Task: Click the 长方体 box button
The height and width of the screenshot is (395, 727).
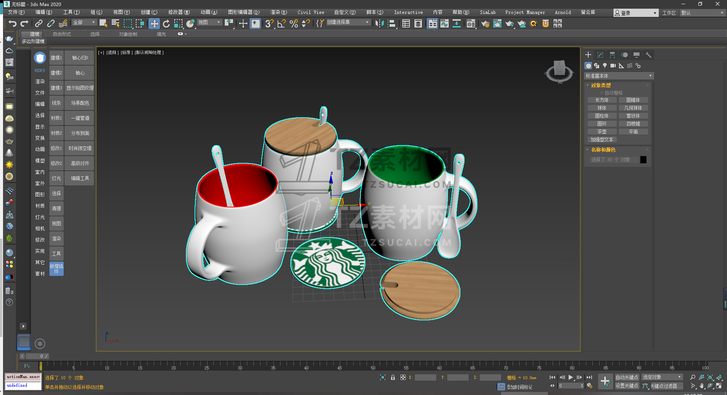Action: pyautogui.click(x=602, y=100)
